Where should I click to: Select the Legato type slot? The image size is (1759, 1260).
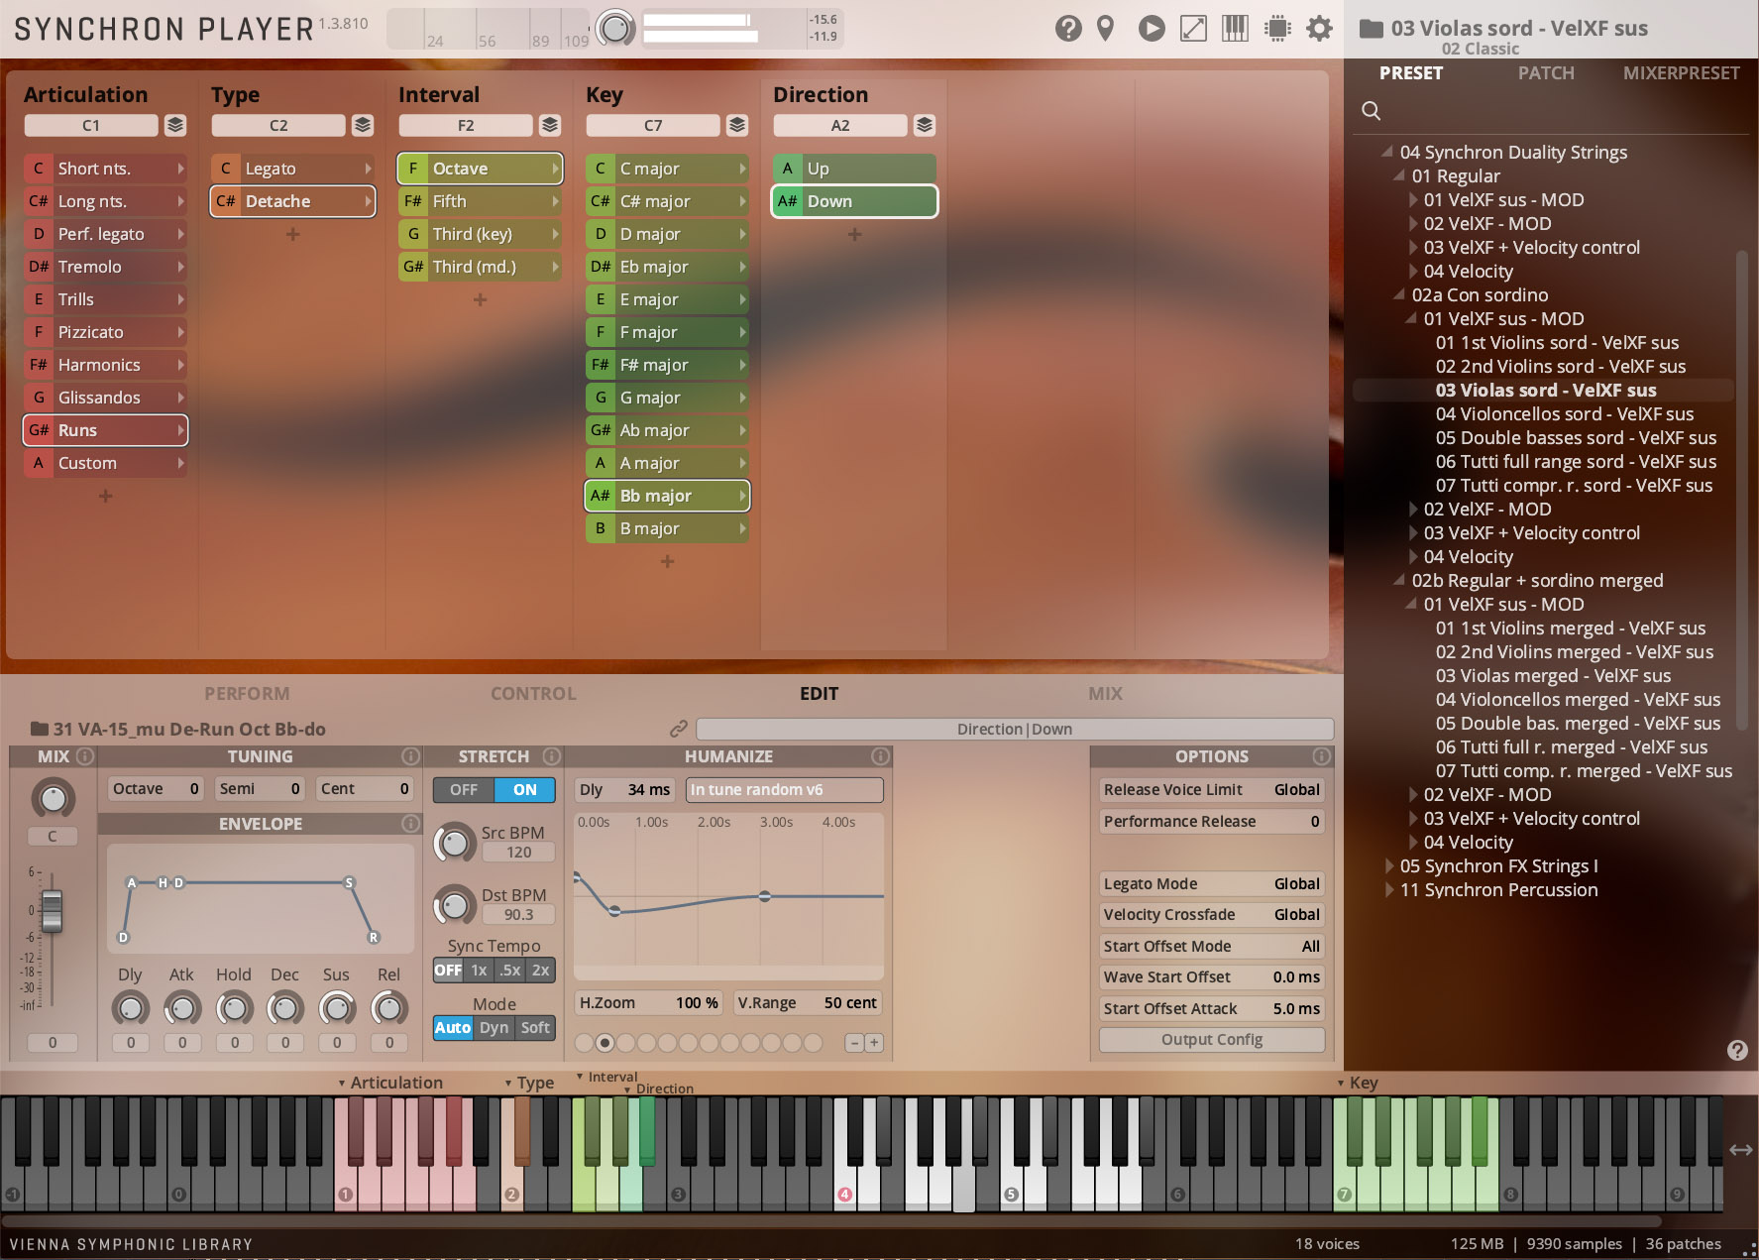click(293, 169)
